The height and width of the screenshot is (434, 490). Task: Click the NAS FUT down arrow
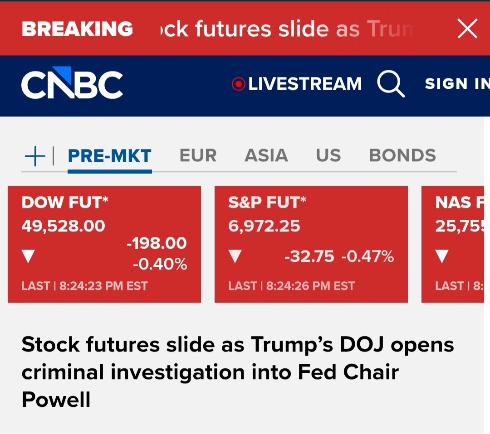click(442, 257)
